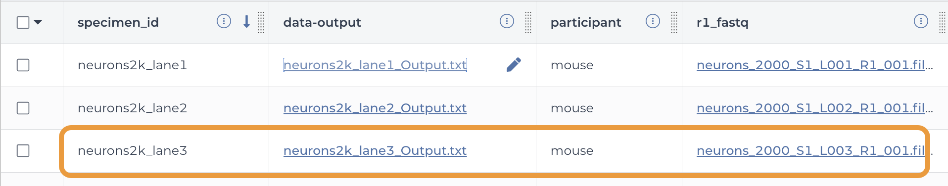Expand the select-all dropdown arrow
The height and width of the screenshot is (186, 948).
38,22
